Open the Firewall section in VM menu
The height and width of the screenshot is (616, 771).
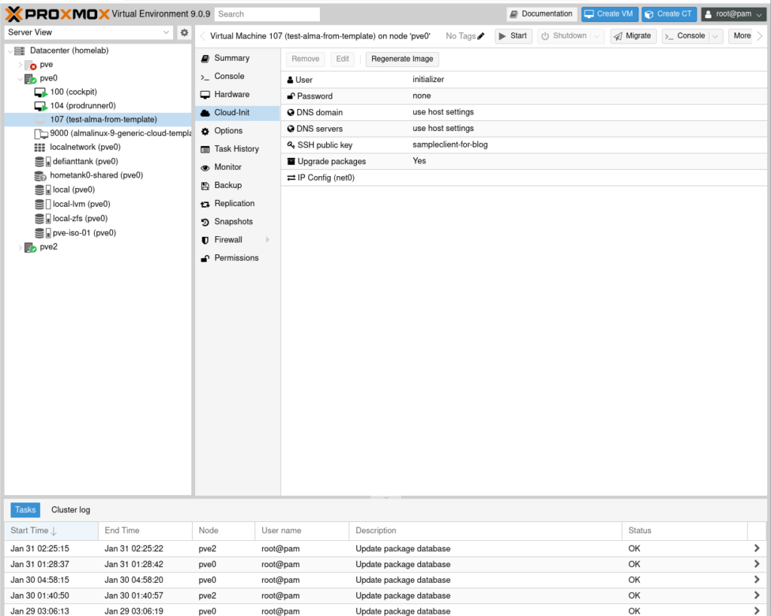(228, 240)
